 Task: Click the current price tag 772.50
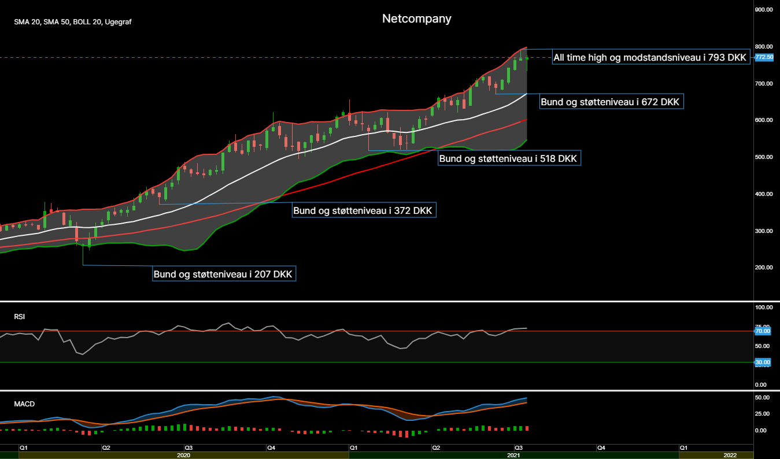[764, 57]
